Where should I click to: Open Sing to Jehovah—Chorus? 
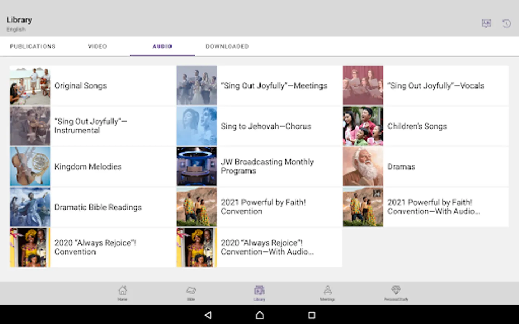tap(259, 126)
